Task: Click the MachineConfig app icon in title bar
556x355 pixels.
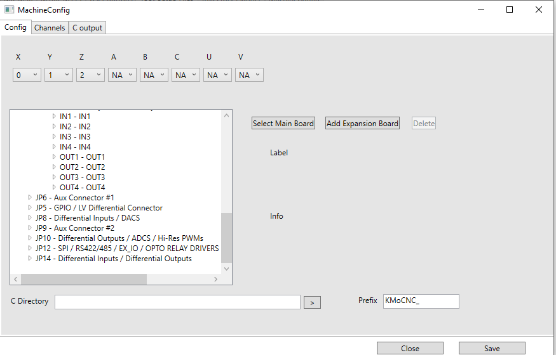Action: [10, 10]
